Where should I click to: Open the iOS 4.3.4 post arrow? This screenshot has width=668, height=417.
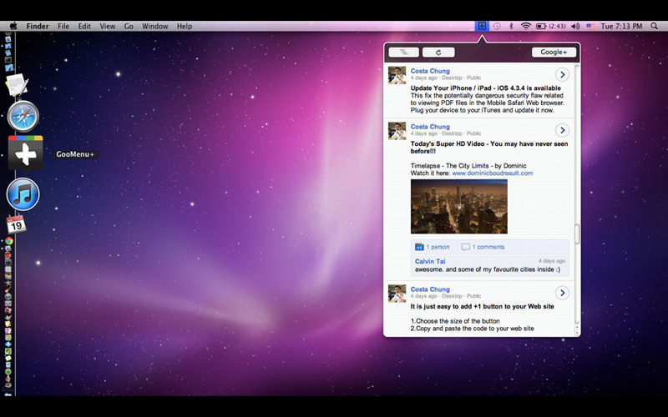pos(562,74)
